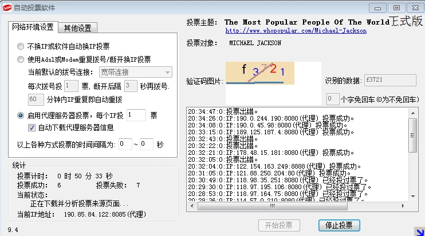The height and width of the screenshot is (236, 425).
Task: Minimize the 自动投票软件 window
Action: pos(378,8)
